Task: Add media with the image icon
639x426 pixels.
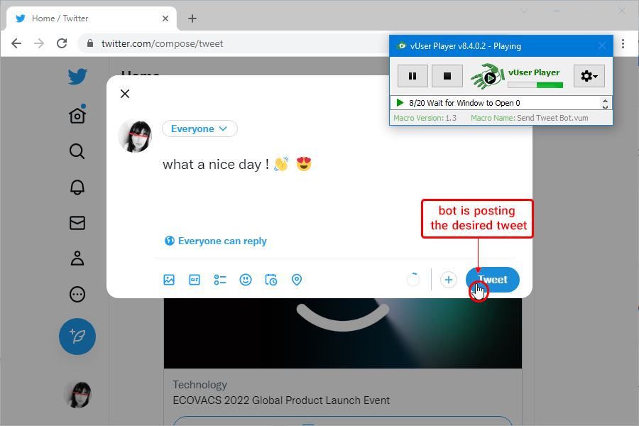Action: 169,280
